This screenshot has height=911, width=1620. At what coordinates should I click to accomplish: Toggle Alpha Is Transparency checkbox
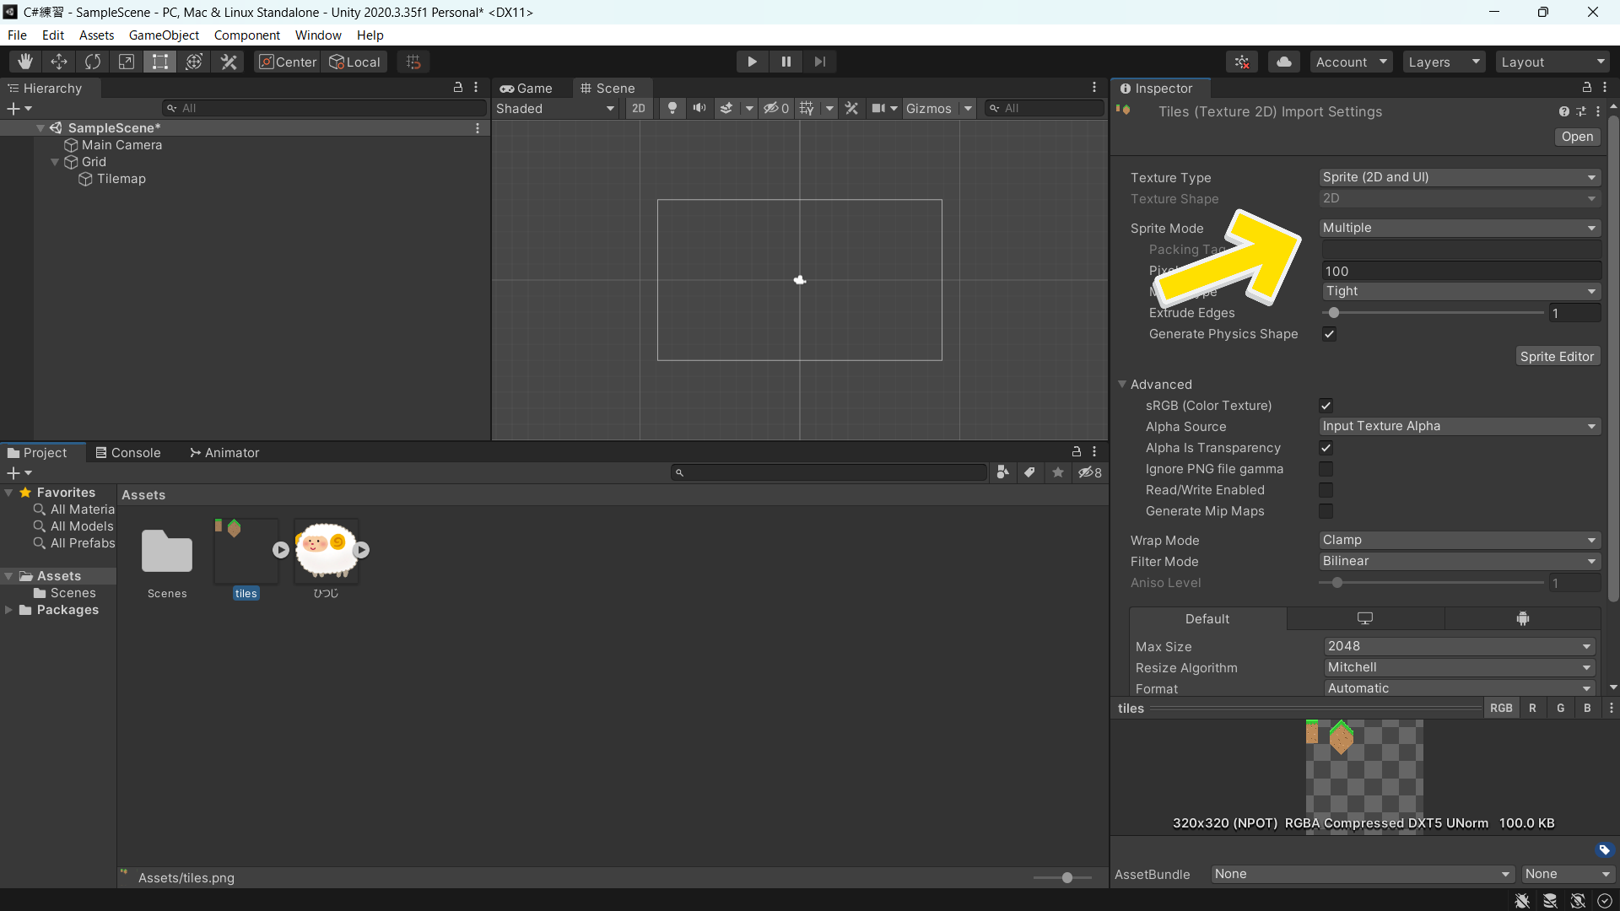pyautogui.click(x=1326, y=447)
